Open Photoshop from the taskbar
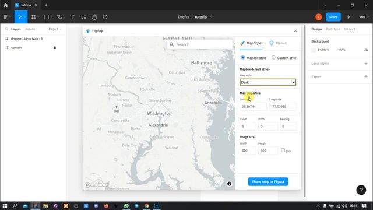 coord(157,206)
